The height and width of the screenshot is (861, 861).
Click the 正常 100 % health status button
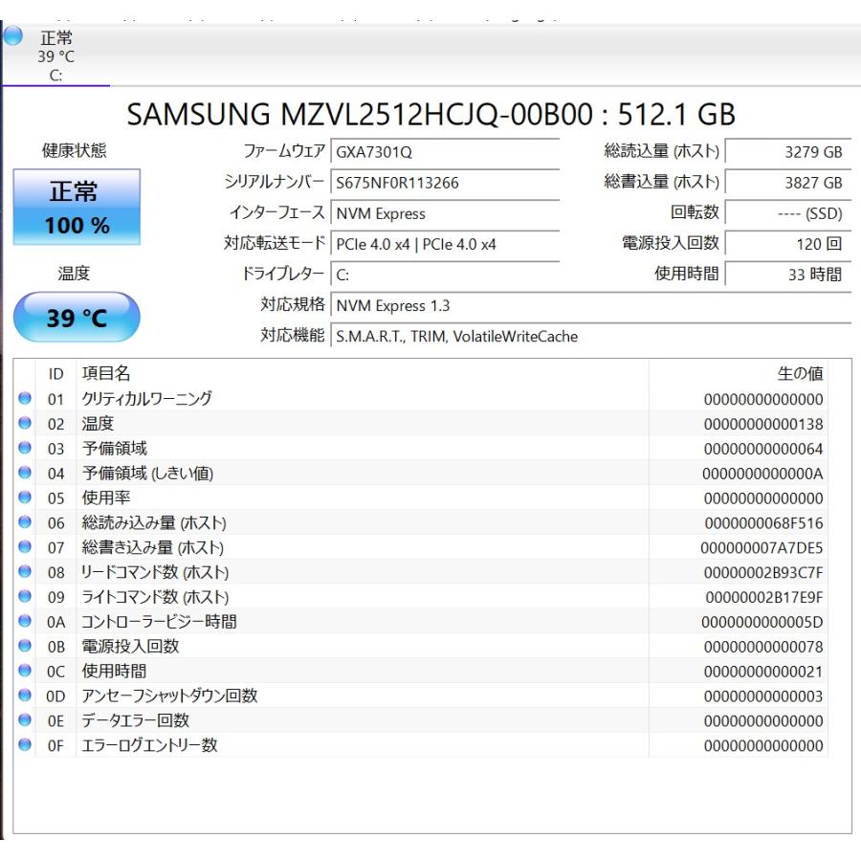77,207
